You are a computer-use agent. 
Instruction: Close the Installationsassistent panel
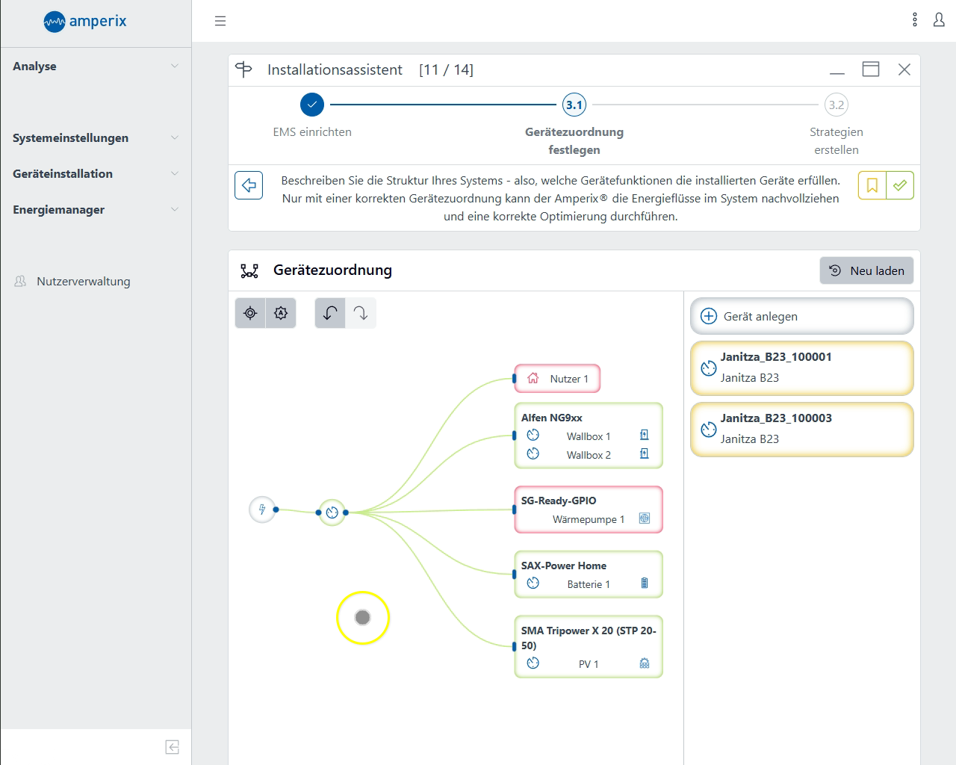pyautogui.click(x=904, y=69)
